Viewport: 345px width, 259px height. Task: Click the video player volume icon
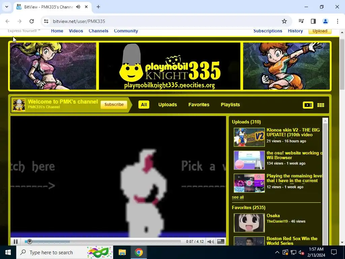[211, 241]
